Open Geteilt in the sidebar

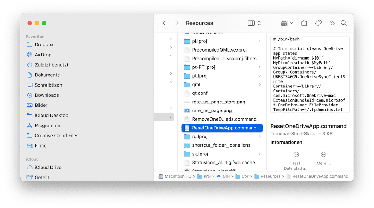pos(42,177)
